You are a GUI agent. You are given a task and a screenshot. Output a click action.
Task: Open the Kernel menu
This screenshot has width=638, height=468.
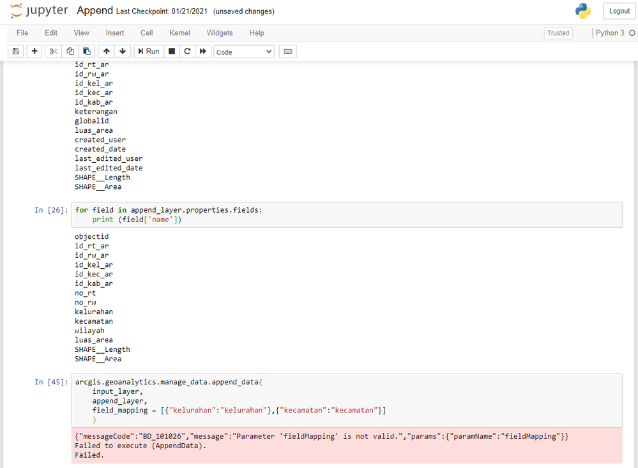[179, 33]
